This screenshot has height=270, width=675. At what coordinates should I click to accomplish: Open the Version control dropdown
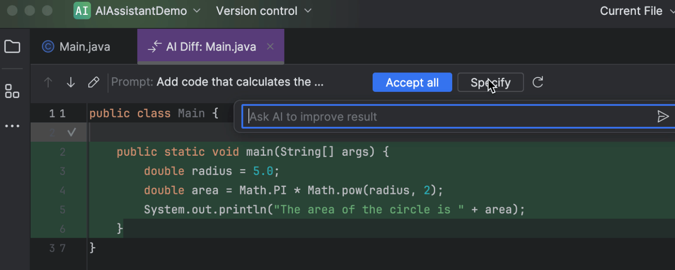[264, 11]
